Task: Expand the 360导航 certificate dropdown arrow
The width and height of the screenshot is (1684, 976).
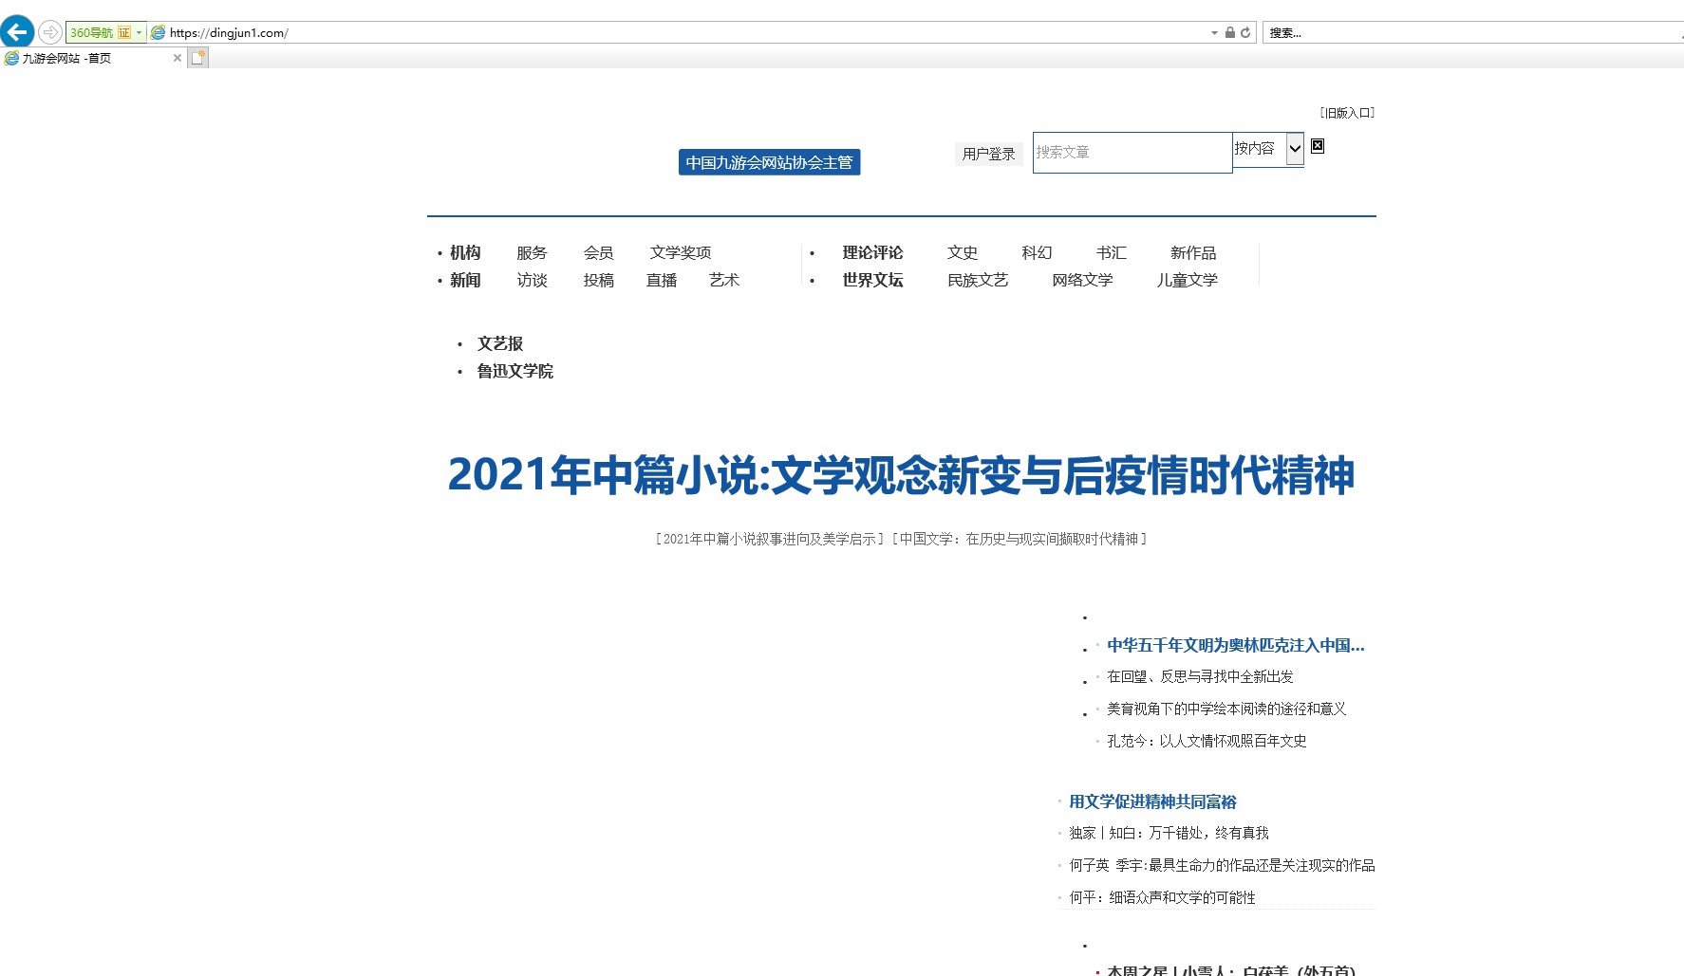Action: point(140,32)
